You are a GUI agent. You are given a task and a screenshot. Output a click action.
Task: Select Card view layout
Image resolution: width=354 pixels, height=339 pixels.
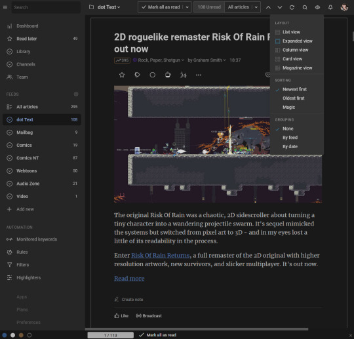[x=297, y=59]
